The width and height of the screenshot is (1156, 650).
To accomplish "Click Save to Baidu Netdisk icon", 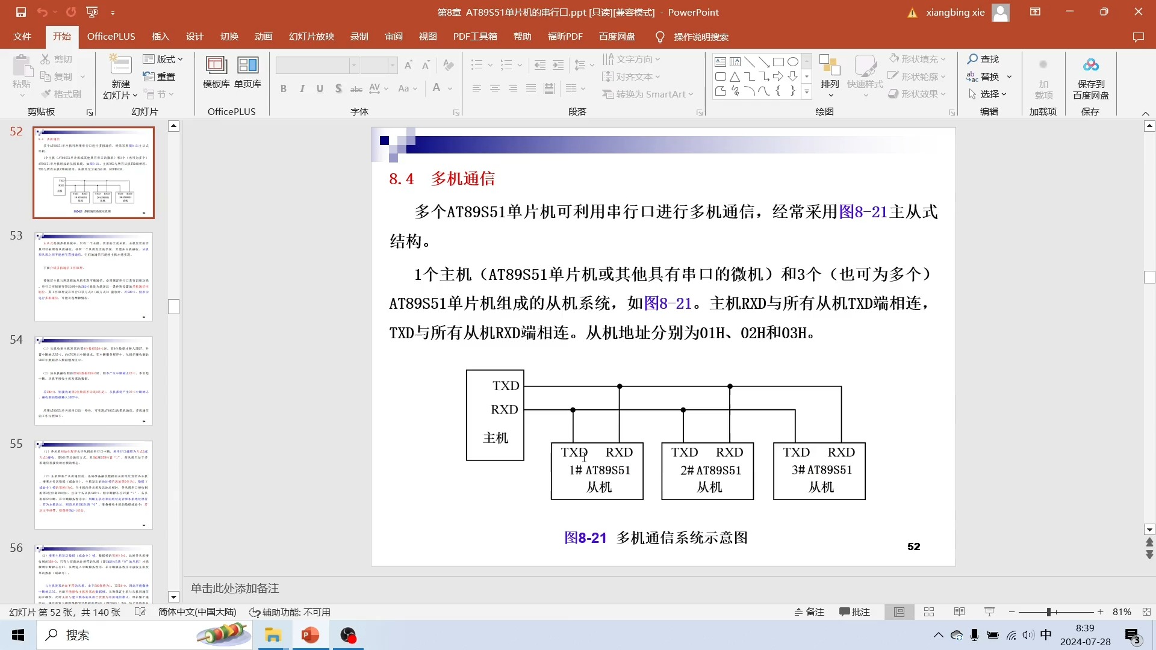I will [1090, 65].
